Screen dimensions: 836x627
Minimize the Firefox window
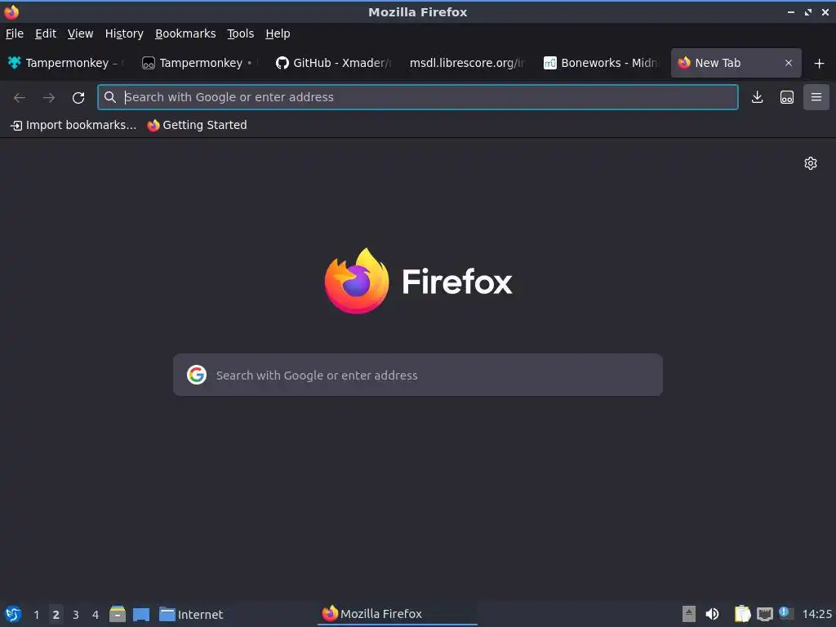coord(791,11)
